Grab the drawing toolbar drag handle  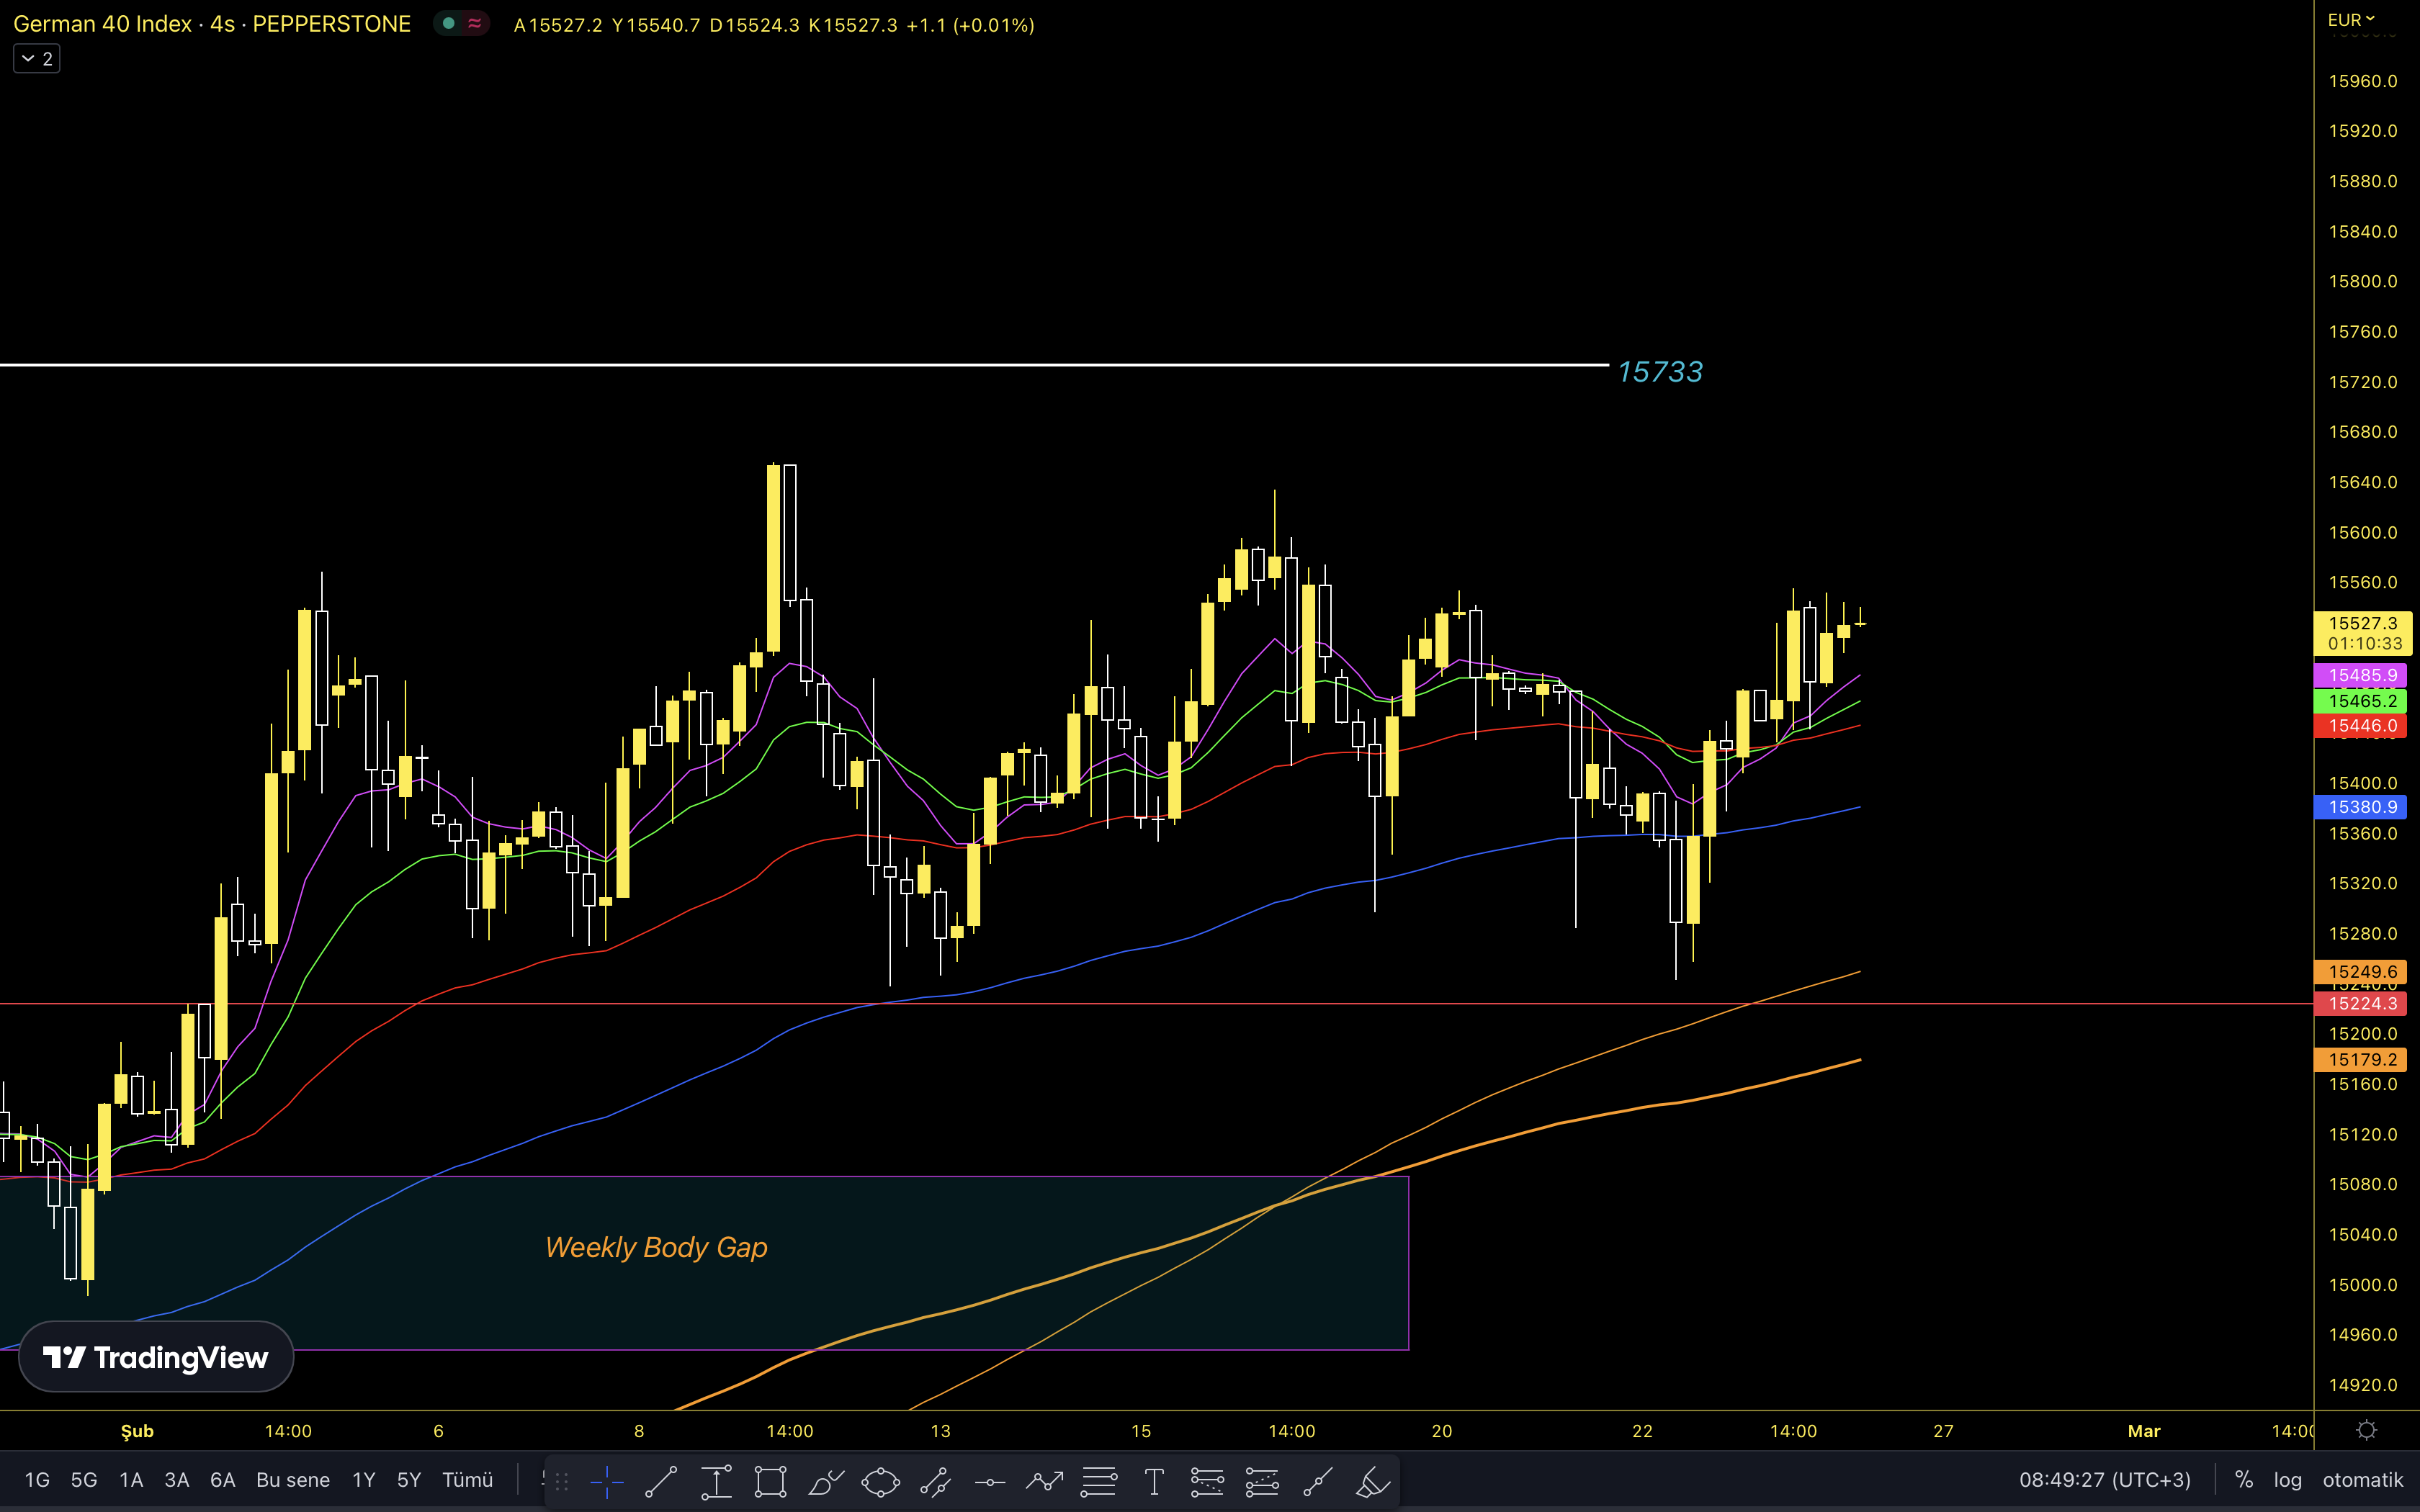[562, 1481]
